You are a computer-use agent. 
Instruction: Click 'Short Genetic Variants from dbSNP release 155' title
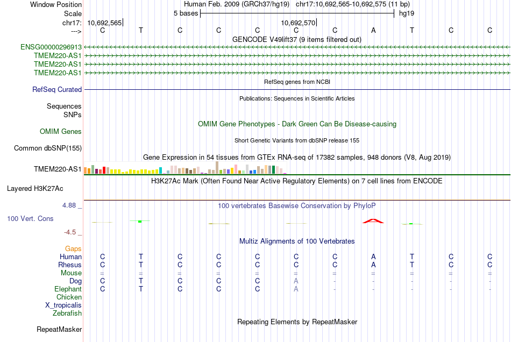click(x=297, y=140)
